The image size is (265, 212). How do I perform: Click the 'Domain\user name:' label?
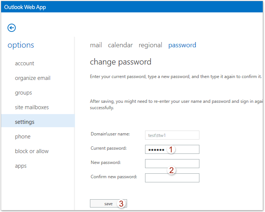click(110, 134)
